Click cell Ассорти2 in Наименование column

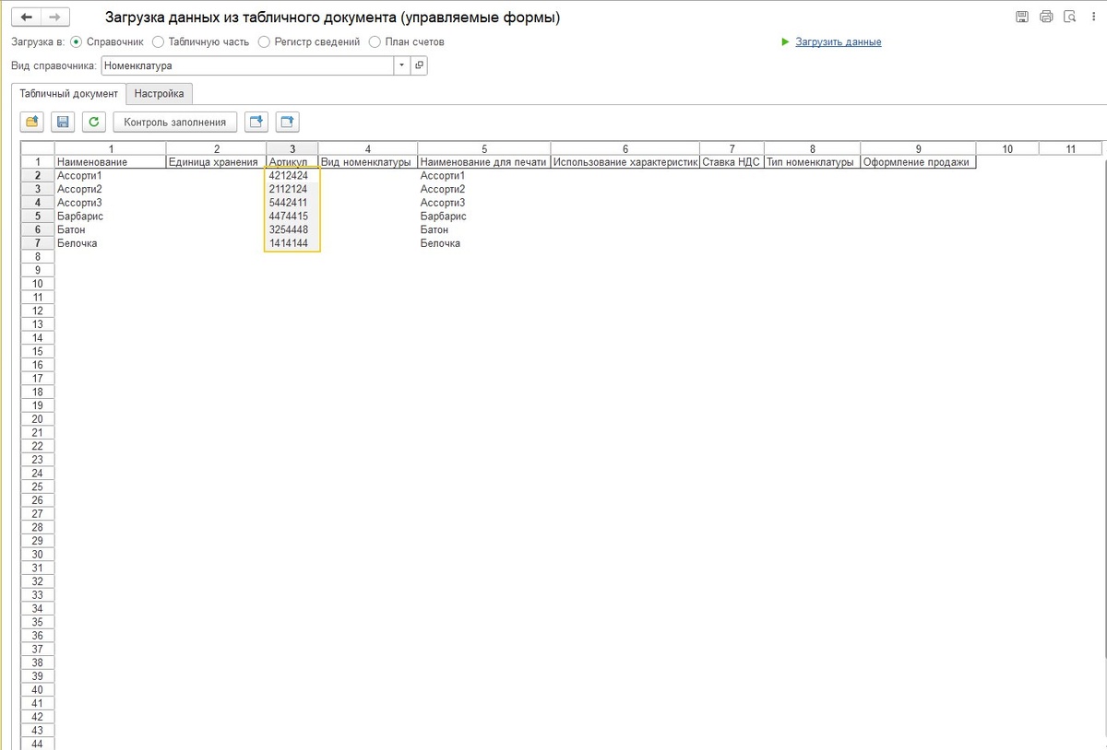point(111,189)
